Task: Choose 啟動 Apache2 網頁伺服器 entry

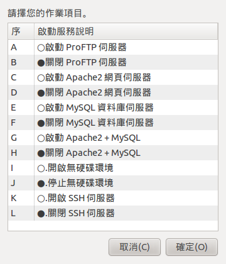Action: tap(113, 77)
